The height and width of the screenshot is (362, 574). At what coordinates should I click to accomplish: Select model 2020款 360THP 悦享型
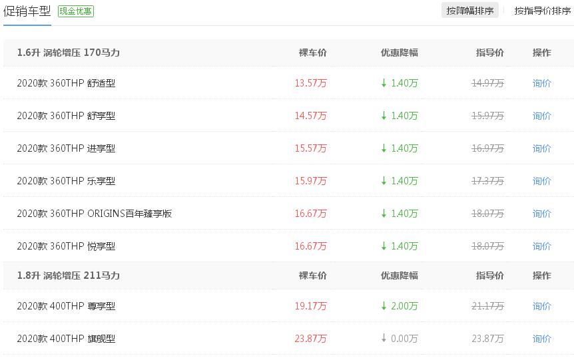(67, 246)
